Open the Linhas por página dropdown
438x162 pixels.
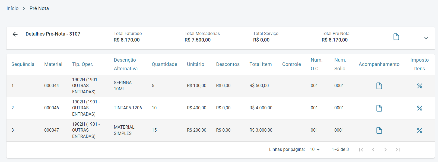pos(315,150)
